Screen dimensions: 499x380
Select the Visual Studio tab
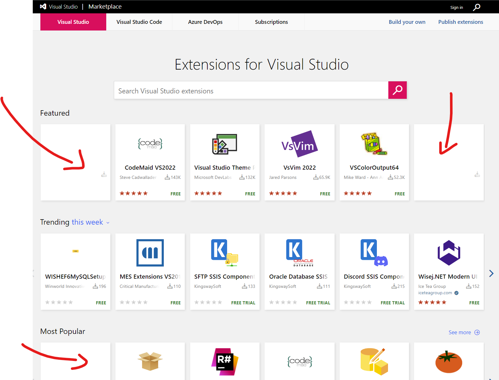point(73,22)
